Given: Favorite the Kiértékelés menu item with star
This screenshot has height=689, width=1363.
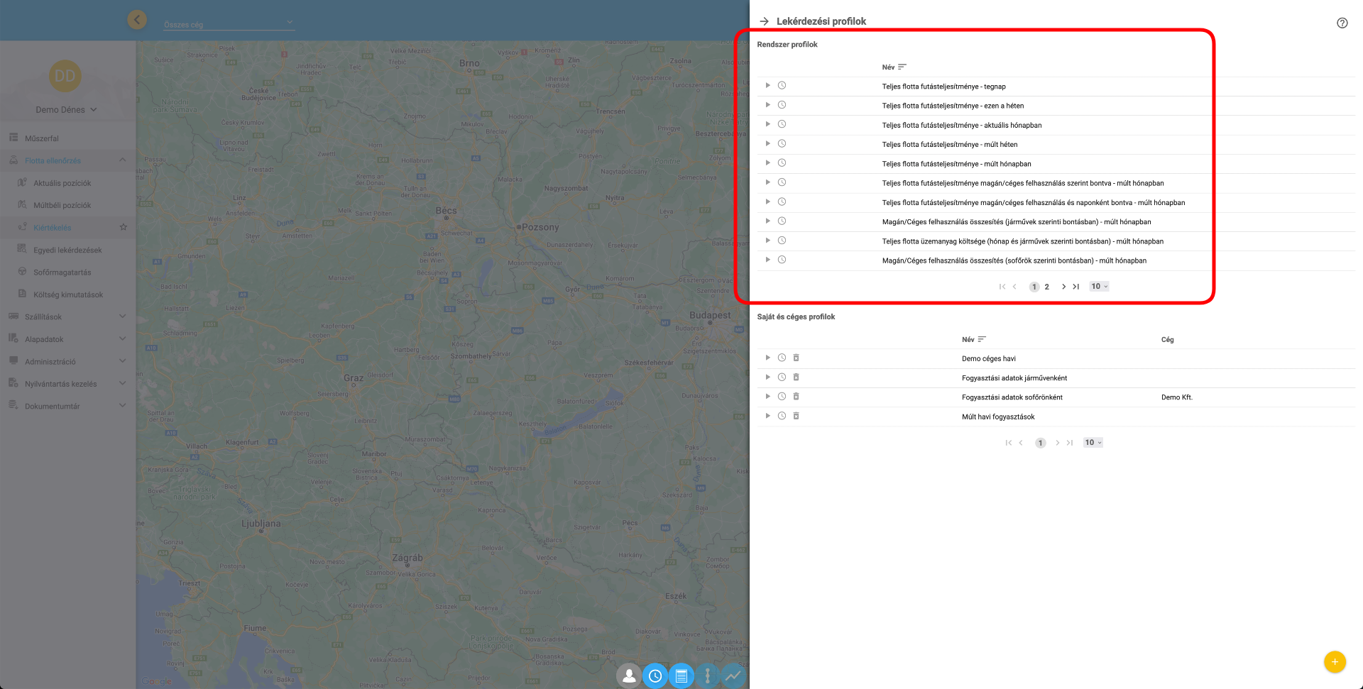Looking at the screenshot, I should click(124, 228).
